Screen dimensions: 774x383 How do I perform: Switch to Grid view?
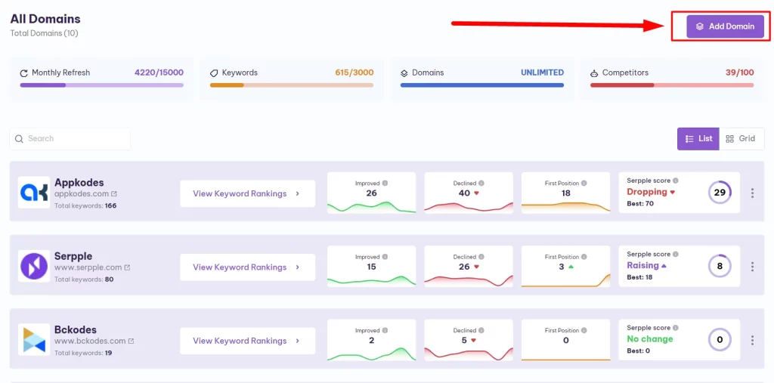(741, 139)
